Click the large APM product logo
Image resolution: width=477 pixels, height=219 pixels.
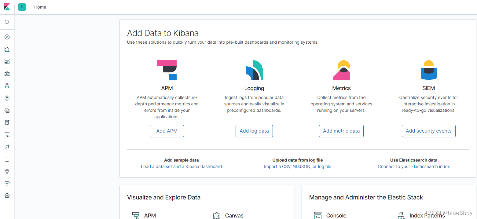click(167, 70)
